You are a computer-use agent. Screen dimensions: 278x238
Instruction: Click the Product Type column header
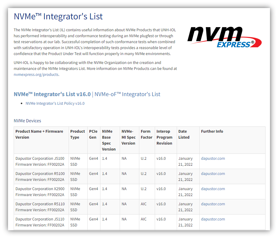78,134
